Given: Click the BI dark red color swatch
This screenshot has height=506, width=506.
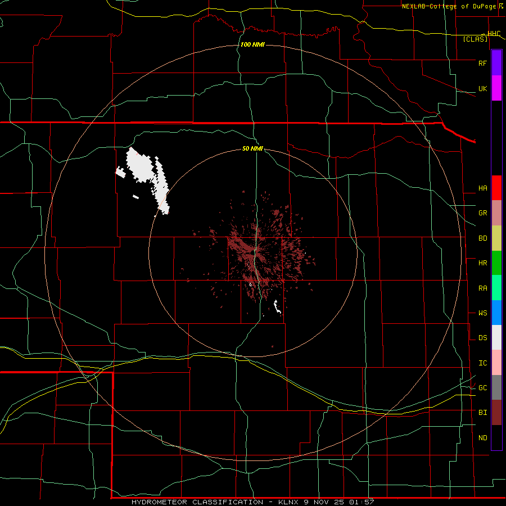Looking at the screenshot, I should coord(496,413).
